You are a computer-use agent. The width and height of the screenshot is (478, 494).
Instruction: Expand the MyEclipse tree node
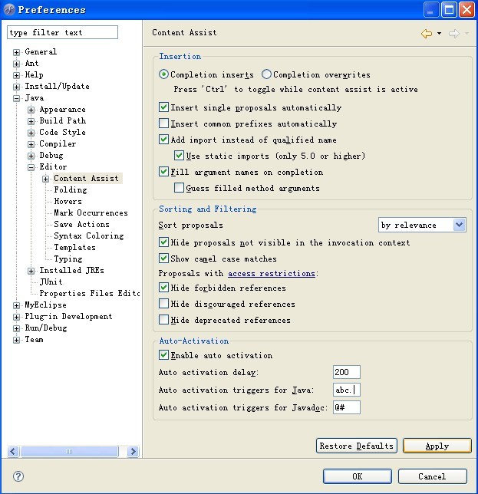pos(16,305)
